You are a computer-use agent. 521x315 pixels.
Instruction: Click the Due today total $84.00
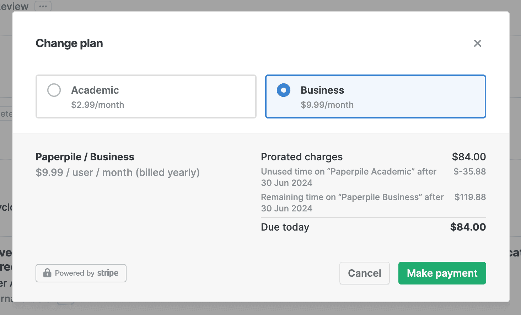(468, 227)
